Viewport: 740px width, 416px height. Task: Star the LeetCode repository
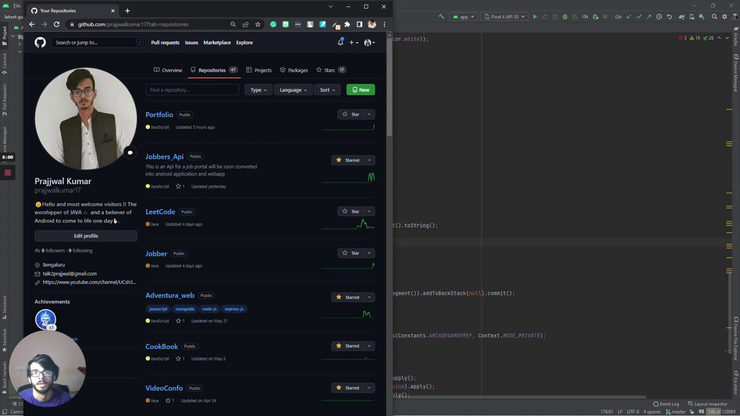pyautogui.click(x=351, y=211)
